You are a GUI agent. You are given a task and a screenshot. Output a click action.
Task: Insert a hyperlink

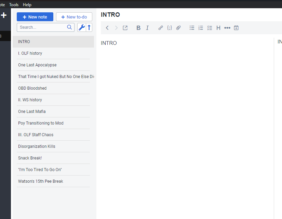pyautogui.click(x=160, y=28)
